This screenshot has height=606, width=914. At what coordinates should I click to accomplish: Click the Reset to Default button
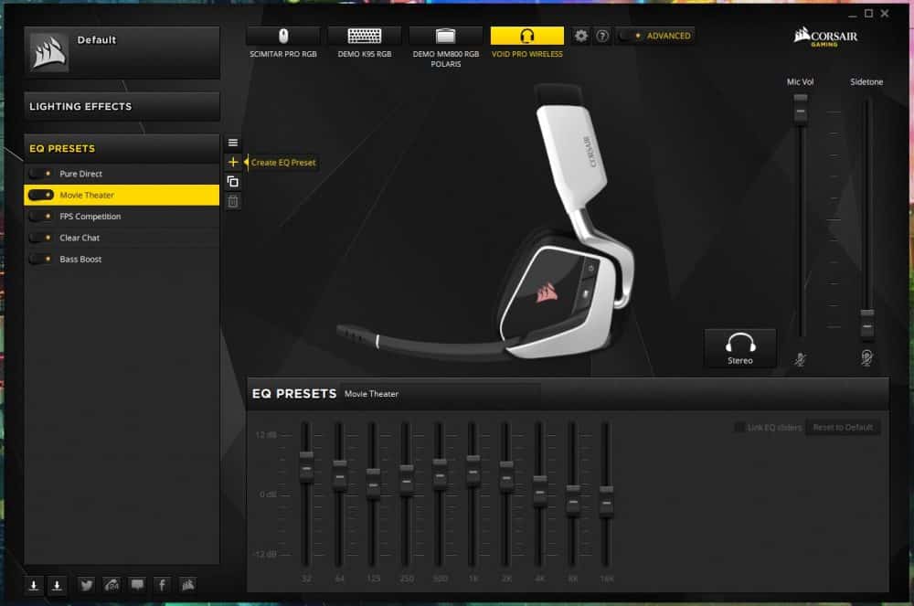pyautogui.click(x=843, y=427)
